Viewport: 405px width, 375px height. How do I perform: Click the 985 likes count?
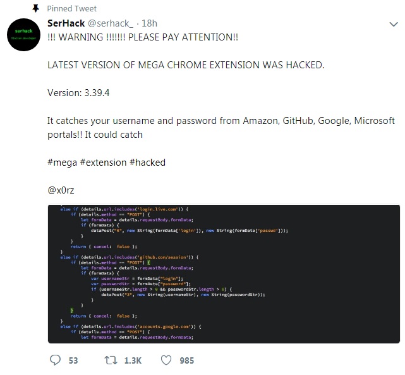[x=186, y=360]
